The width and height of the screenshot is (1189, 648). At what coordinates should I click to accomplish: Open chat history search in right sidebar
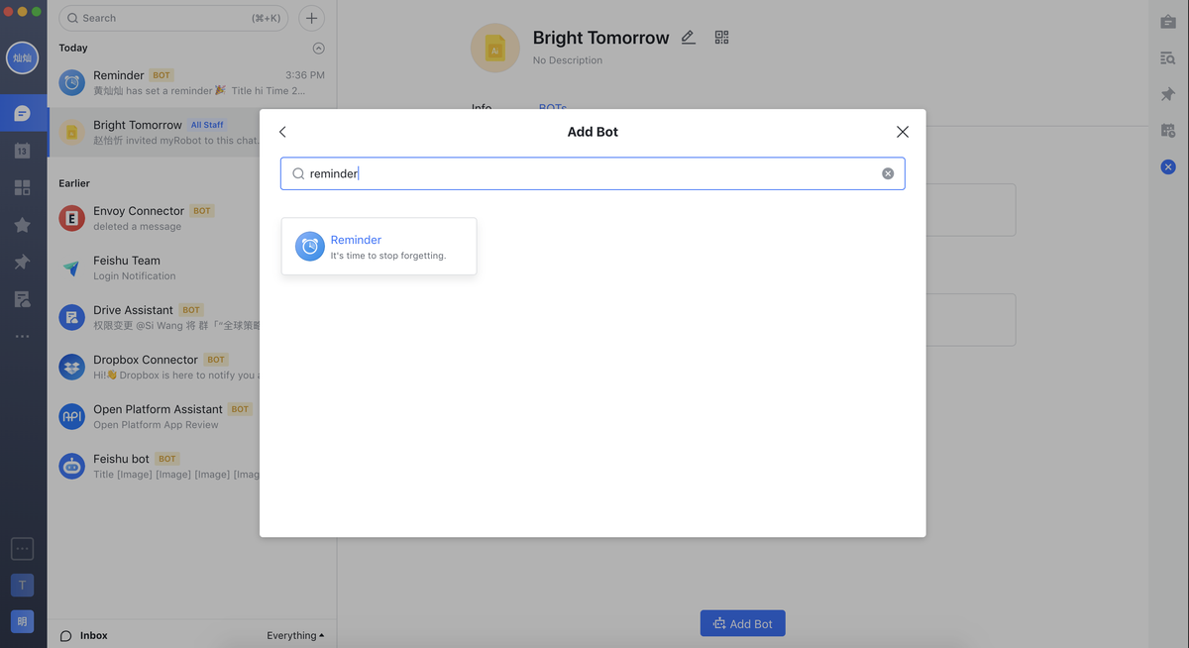point(1168,58)
